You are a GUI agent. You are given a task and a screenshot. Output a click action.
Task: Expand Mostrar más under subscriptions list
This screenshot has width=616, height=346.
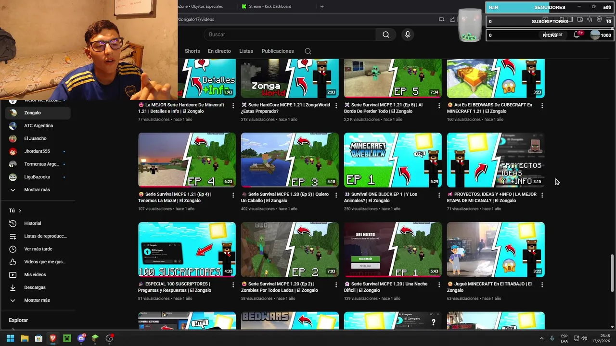pyautogui.click(x=38, y=190)
